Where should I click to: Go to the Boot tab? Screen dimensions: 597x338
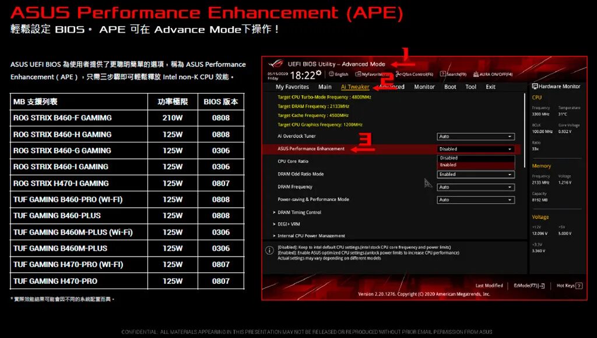point(450,87)
